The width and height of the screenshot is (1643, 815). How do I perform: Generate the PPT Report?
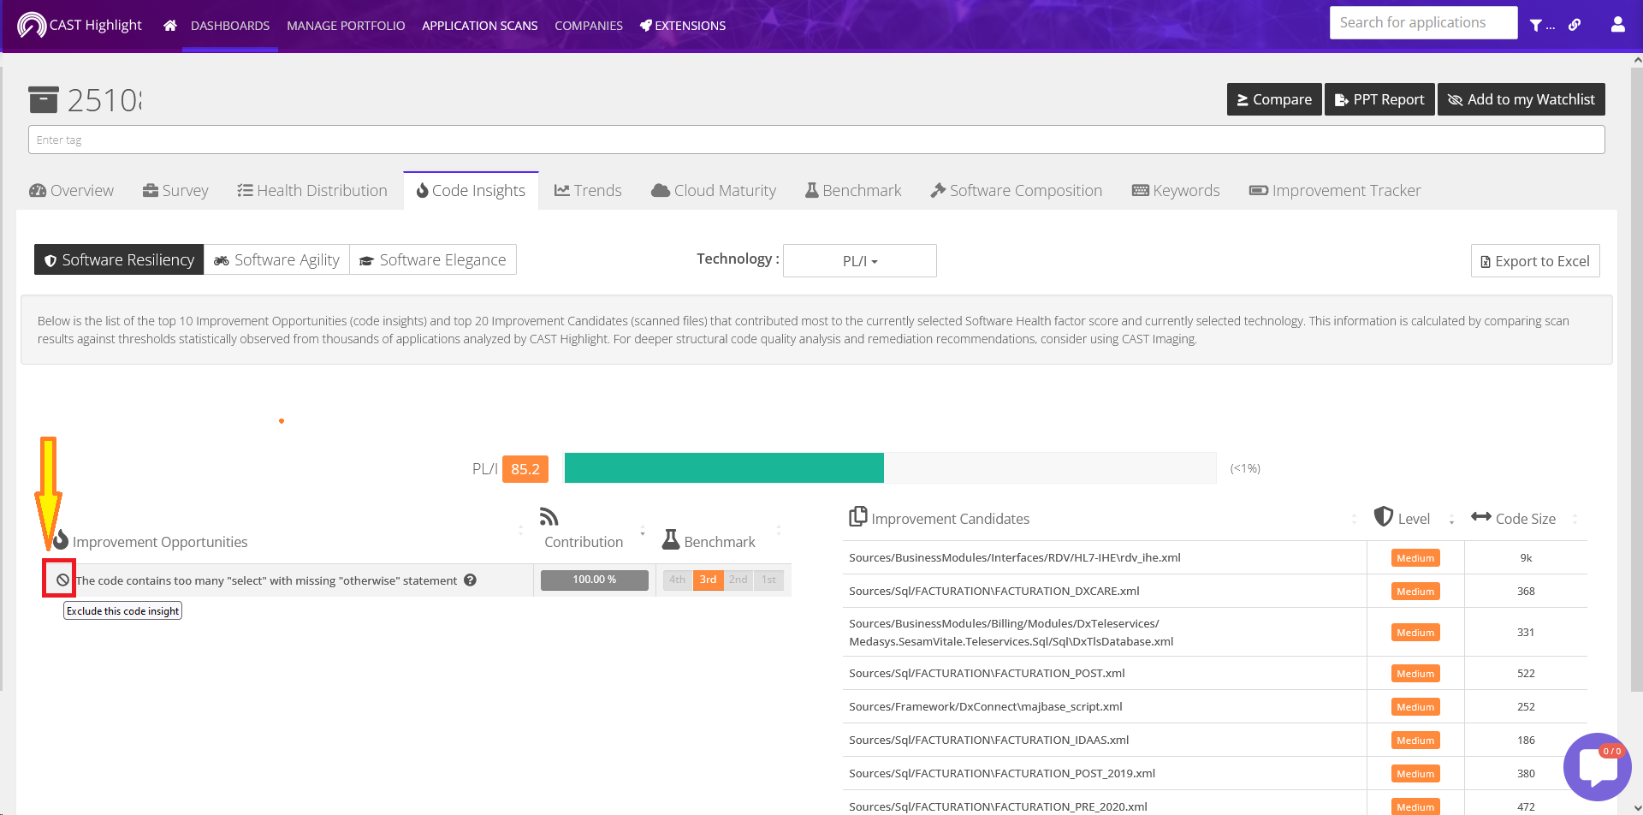1379,99
